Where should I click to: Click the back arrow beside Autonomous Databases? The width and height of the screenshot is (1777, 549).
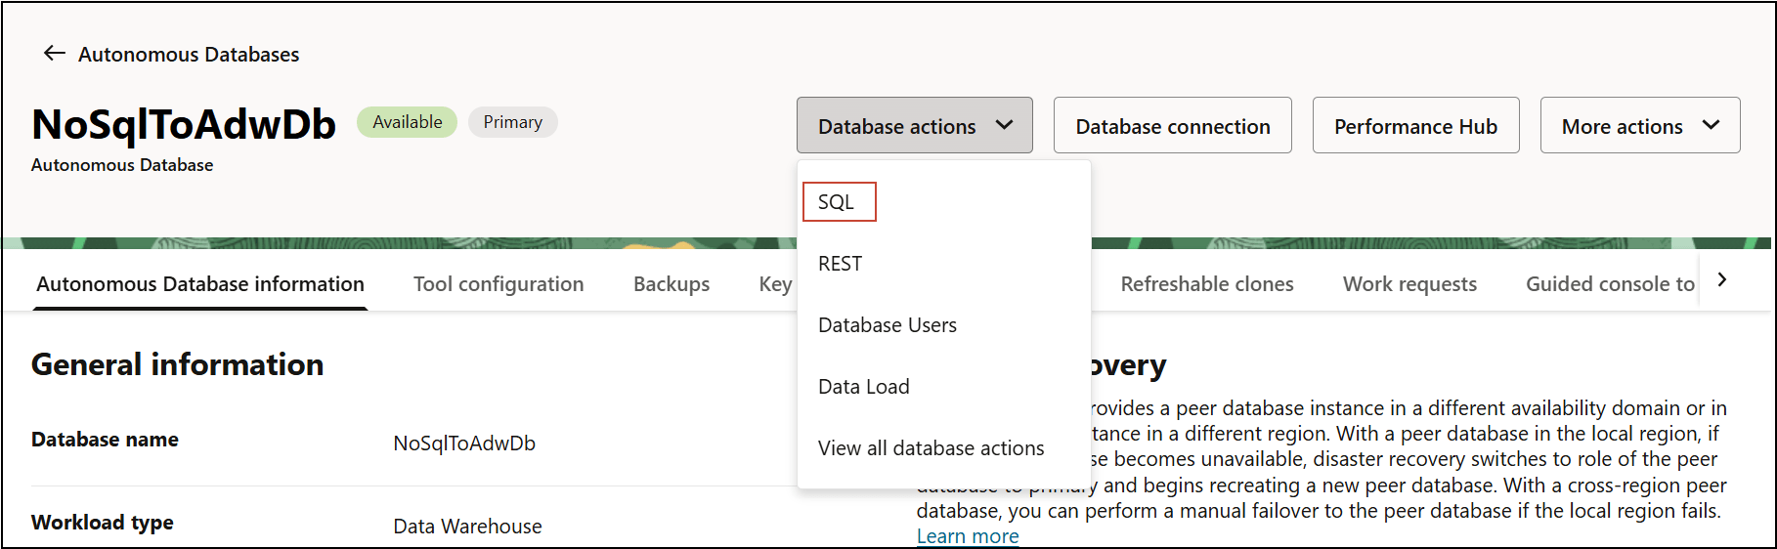coord(54,54)
